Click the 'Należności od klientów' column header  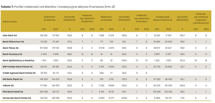(x=50, y=18)
